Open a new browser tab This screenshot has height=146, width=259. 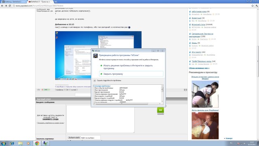pyautogui.click(x=56, y=2)
